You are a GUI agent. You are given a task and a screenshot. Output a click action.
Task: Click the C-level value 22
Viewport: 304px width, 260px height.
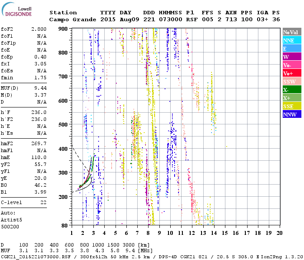click(43, 202)
